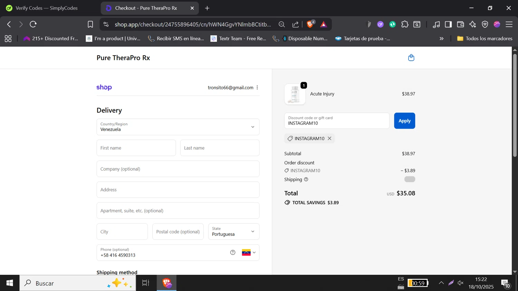
Task: Reload the checkout page
Action: click(33, 24)
